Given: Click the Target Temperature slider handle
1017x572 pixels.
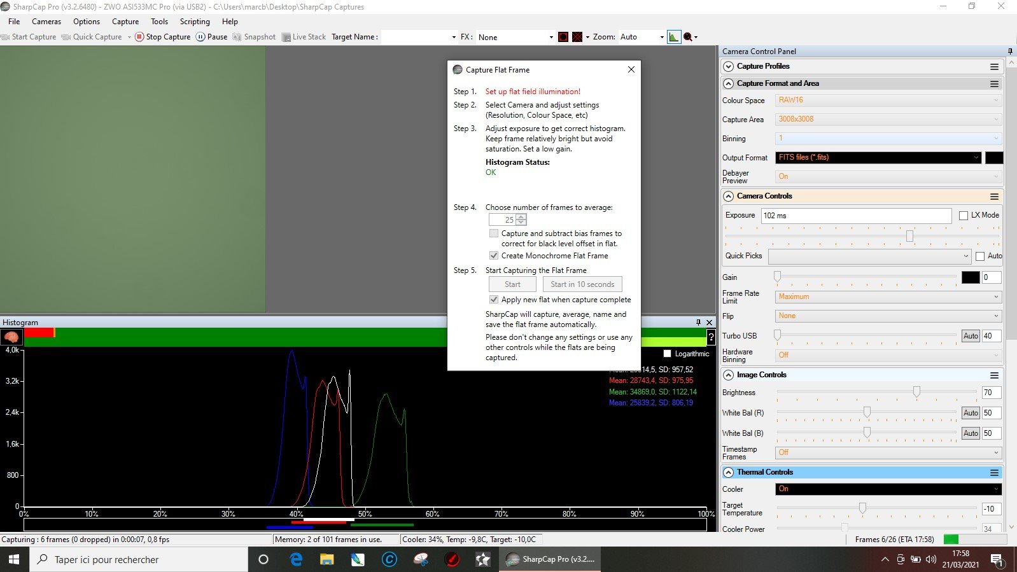Looking at the screenshot, I should click(x=862, y=508).
